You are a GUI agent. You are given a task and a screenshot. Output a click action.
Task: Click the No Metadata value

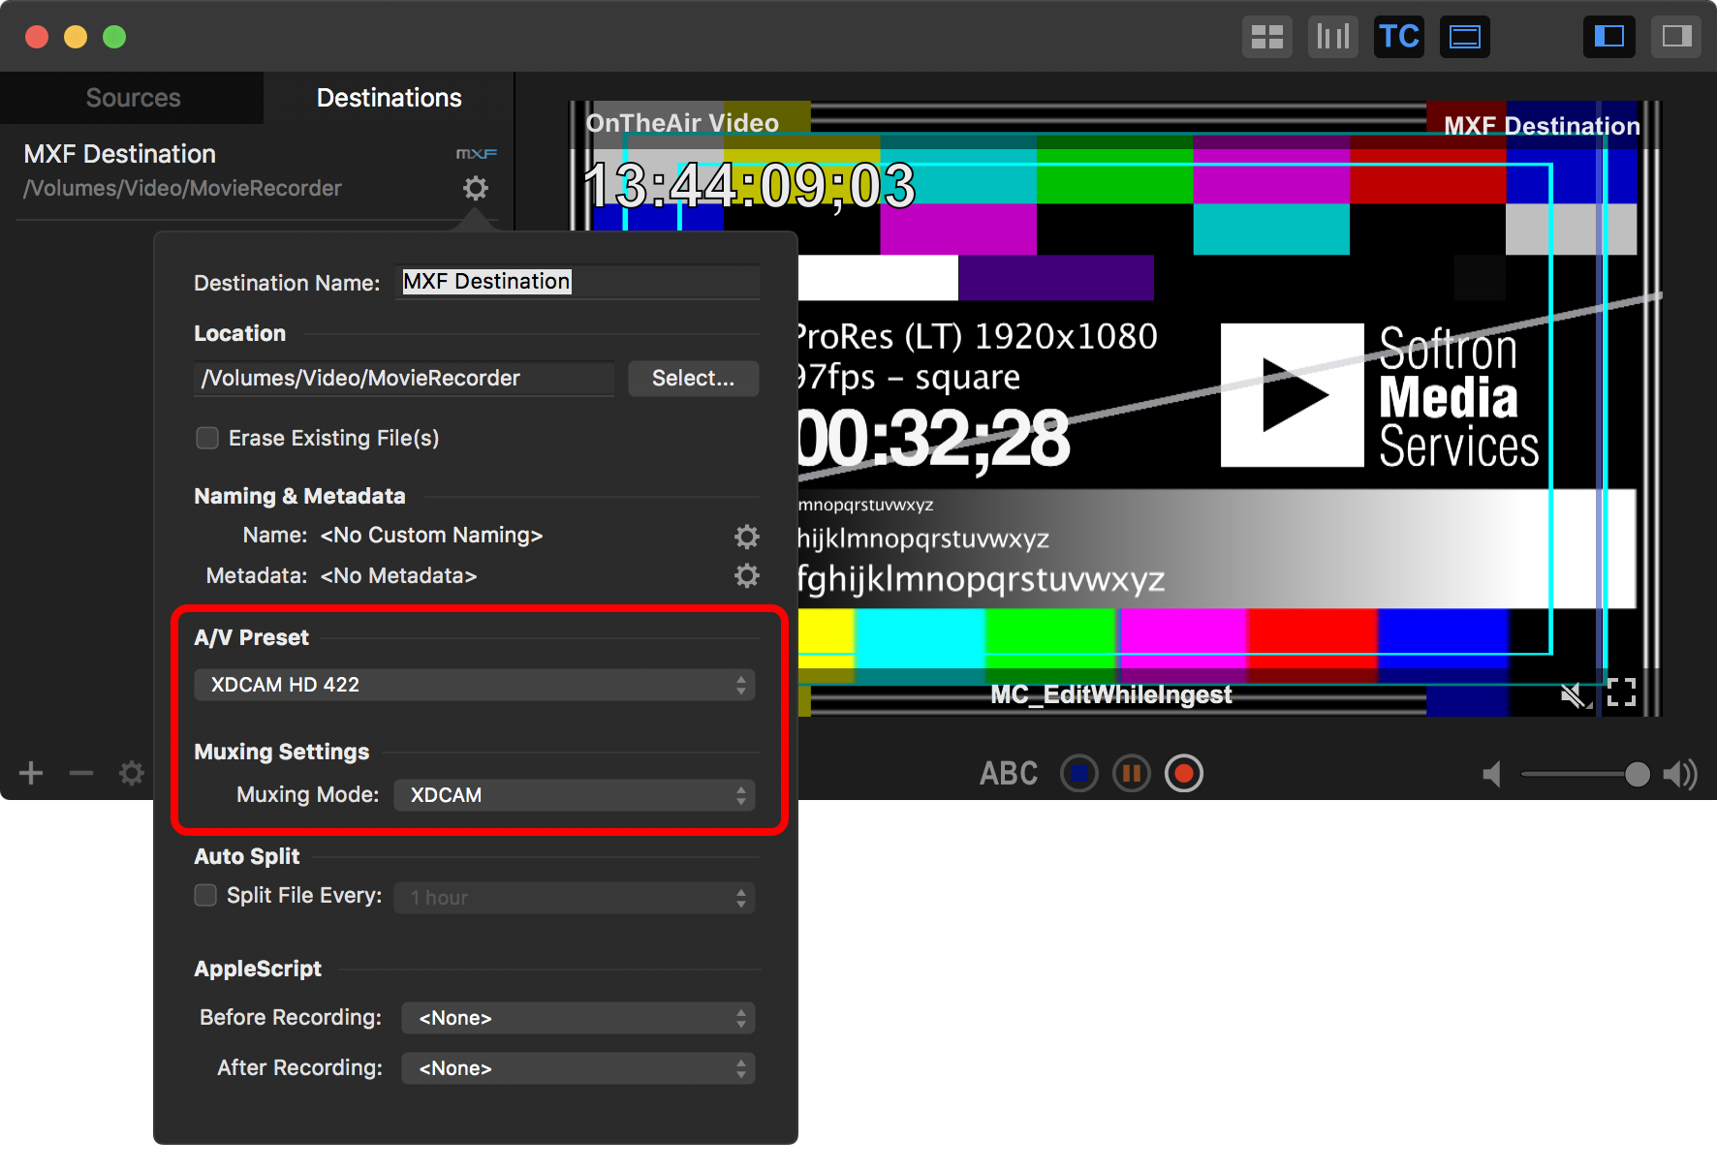point(398,576)
